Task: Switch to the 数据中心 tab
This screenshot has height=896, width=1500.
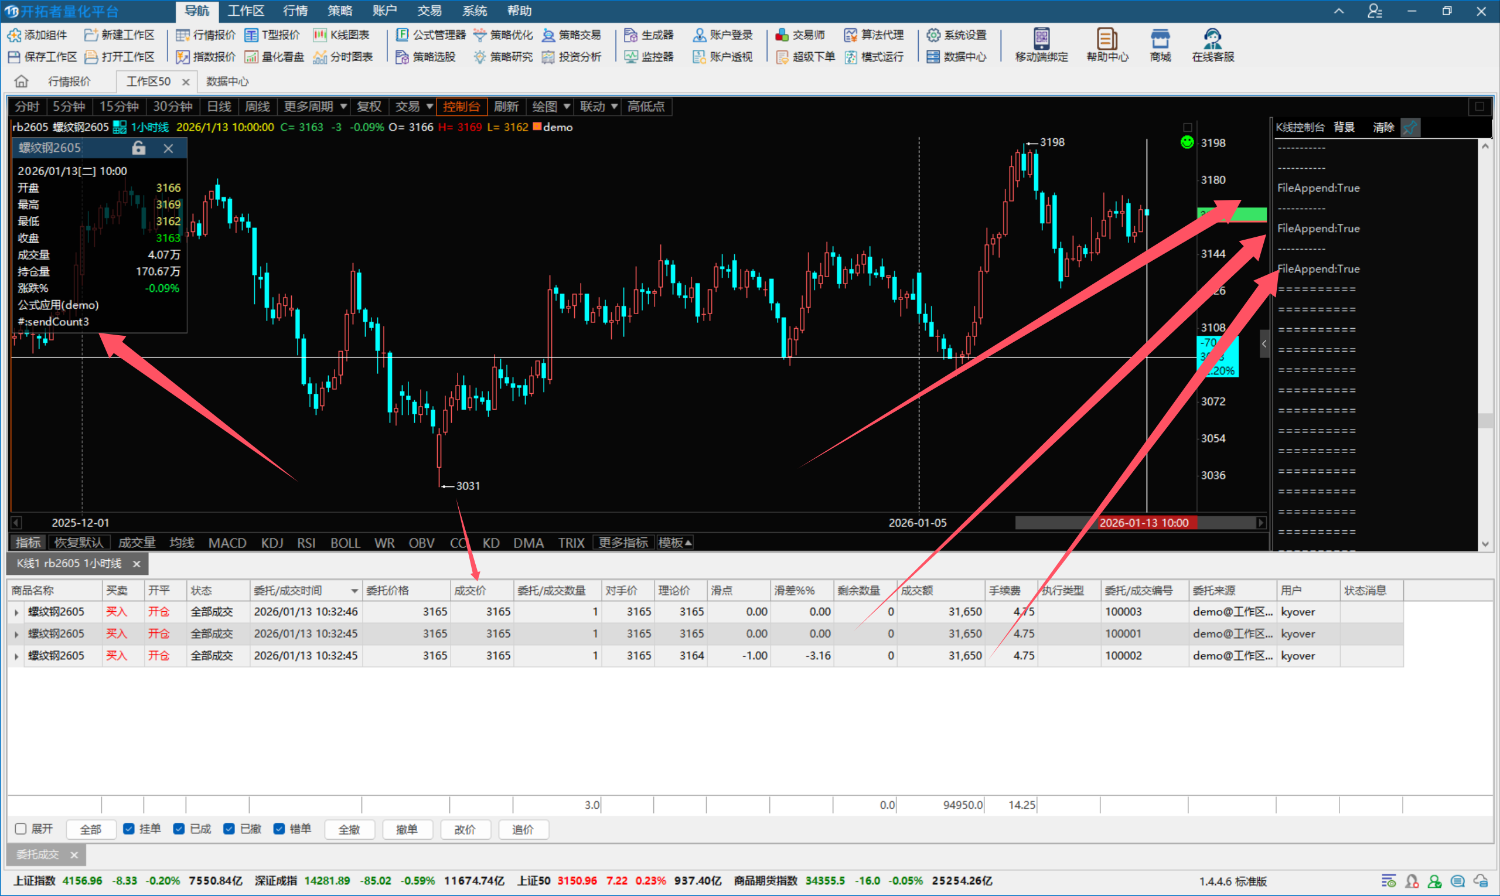Action: [227, 81]
